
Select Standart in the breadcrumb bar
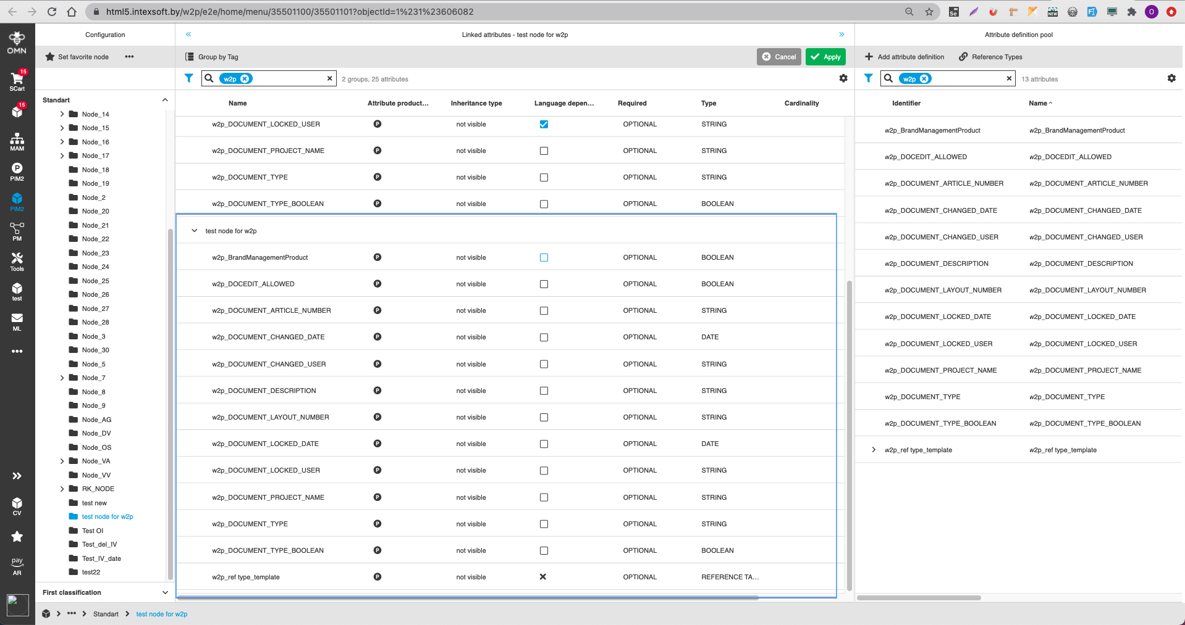coord(106,614)
